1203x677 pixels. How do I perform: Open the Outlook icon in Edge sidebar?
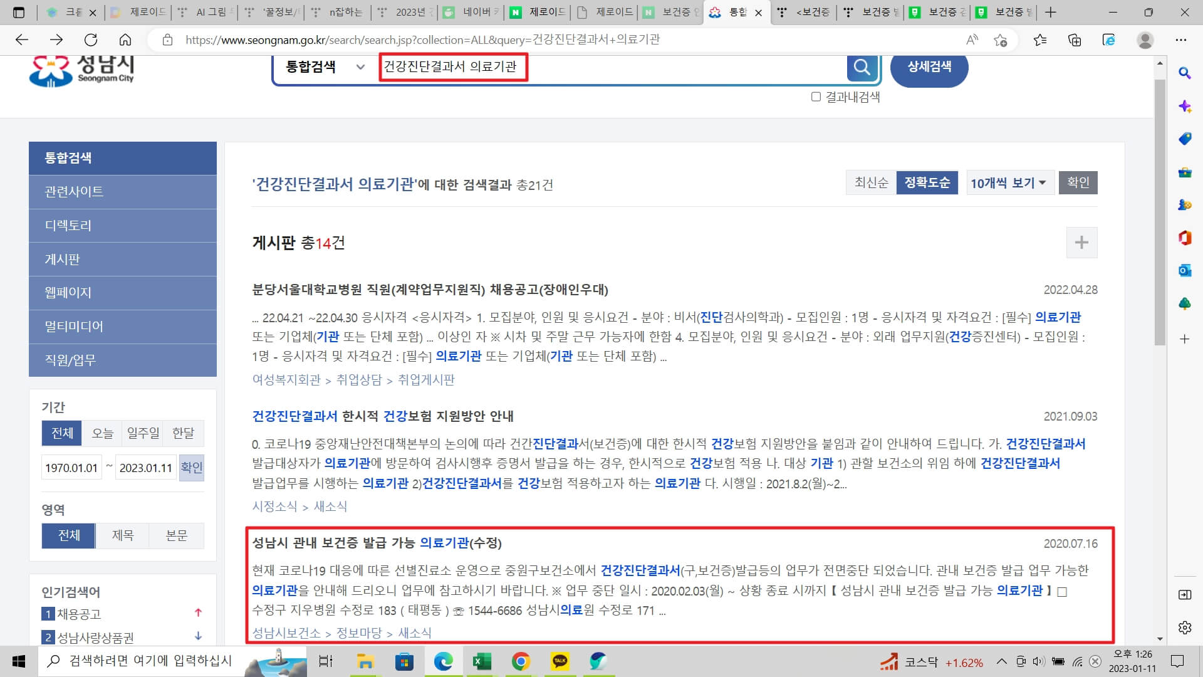coord(1185,270)
